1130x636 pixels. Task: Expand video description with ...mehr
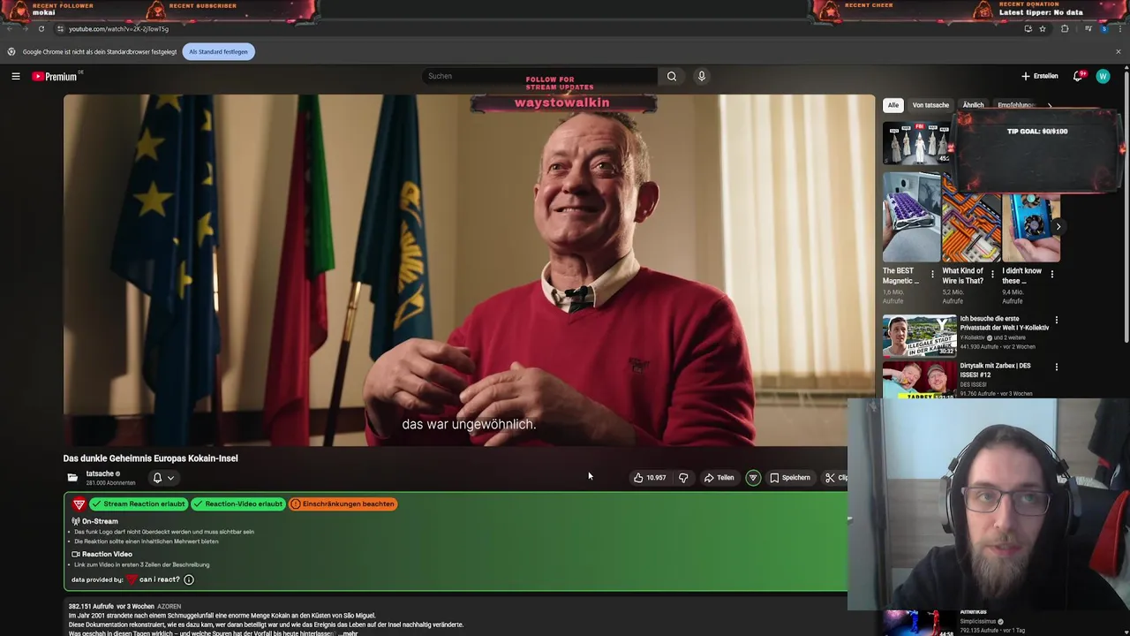(x=348, y=633)
